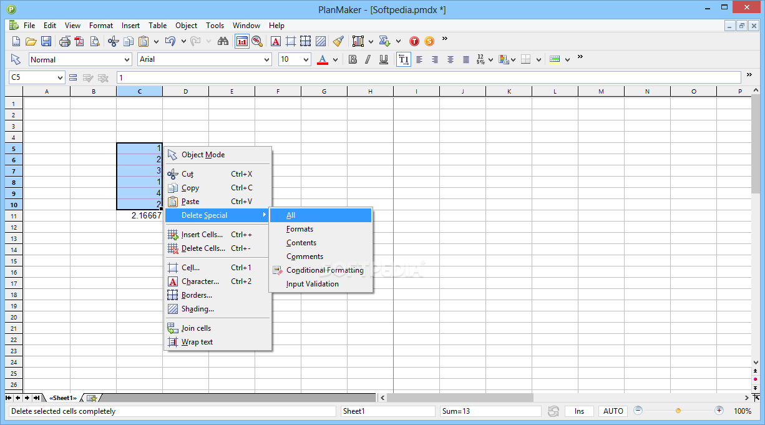Switch to the Sheet1 tab

coord(62,398)
